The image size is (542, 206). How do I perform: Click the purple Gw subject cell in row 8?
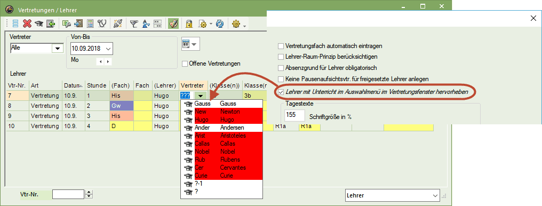pyautogui.click(x=121, y=106)
